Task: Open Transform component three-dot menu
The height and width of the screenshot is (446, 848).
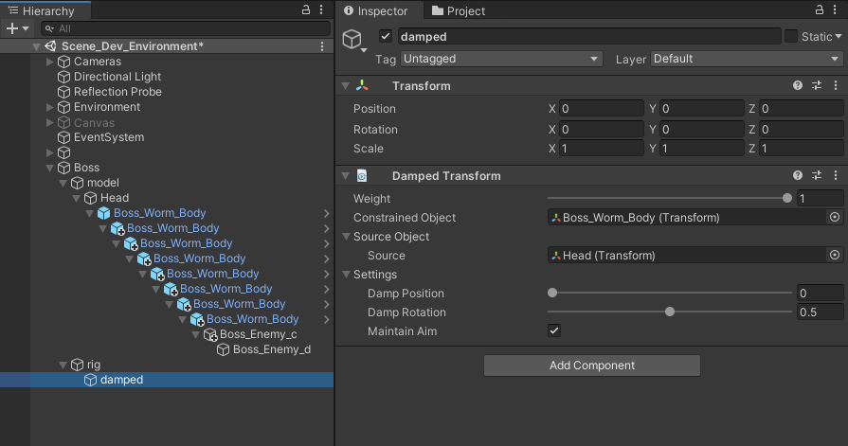Action: pyautogui.click(x=835, y=86)
